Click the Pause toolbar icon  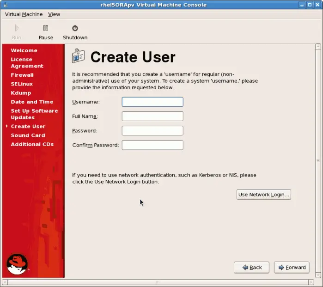pyautogui.click(x=45, y=28)
